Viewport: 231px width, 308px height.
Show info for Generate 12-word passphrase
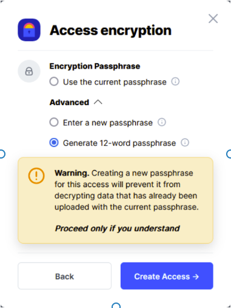[x=185, y=143]
